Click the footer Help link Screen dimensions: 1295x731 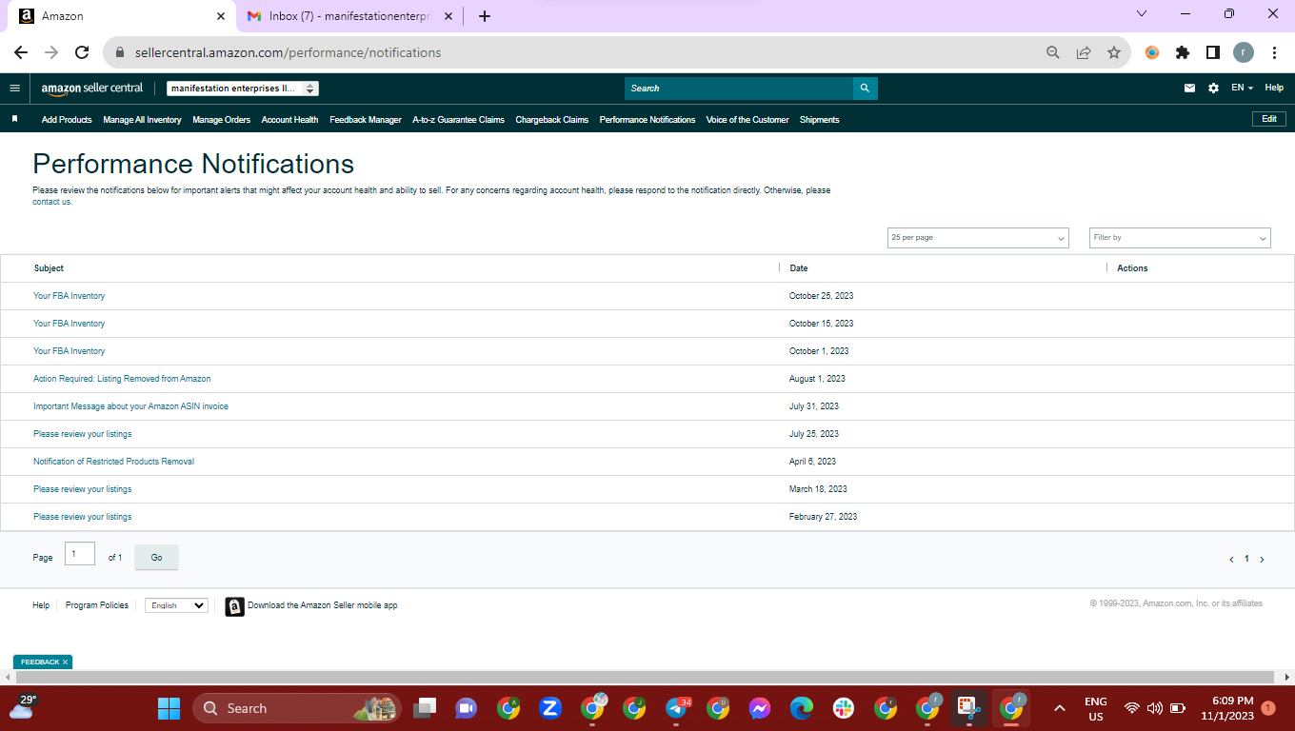[41, 605]
